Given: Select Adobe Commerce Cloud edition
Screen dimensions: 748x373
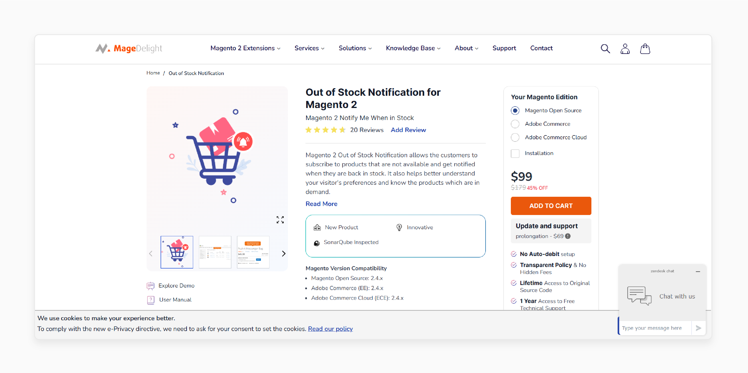Looking at the screenshot, I should 515,137.
